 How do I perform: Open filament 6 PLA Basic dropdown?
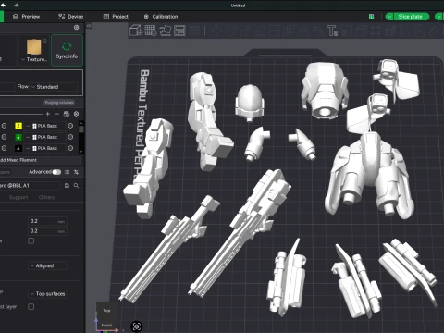coord(46,148)
